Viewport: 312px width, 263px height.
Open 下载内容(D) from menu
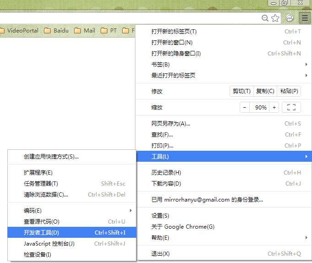tap(224, 183)
